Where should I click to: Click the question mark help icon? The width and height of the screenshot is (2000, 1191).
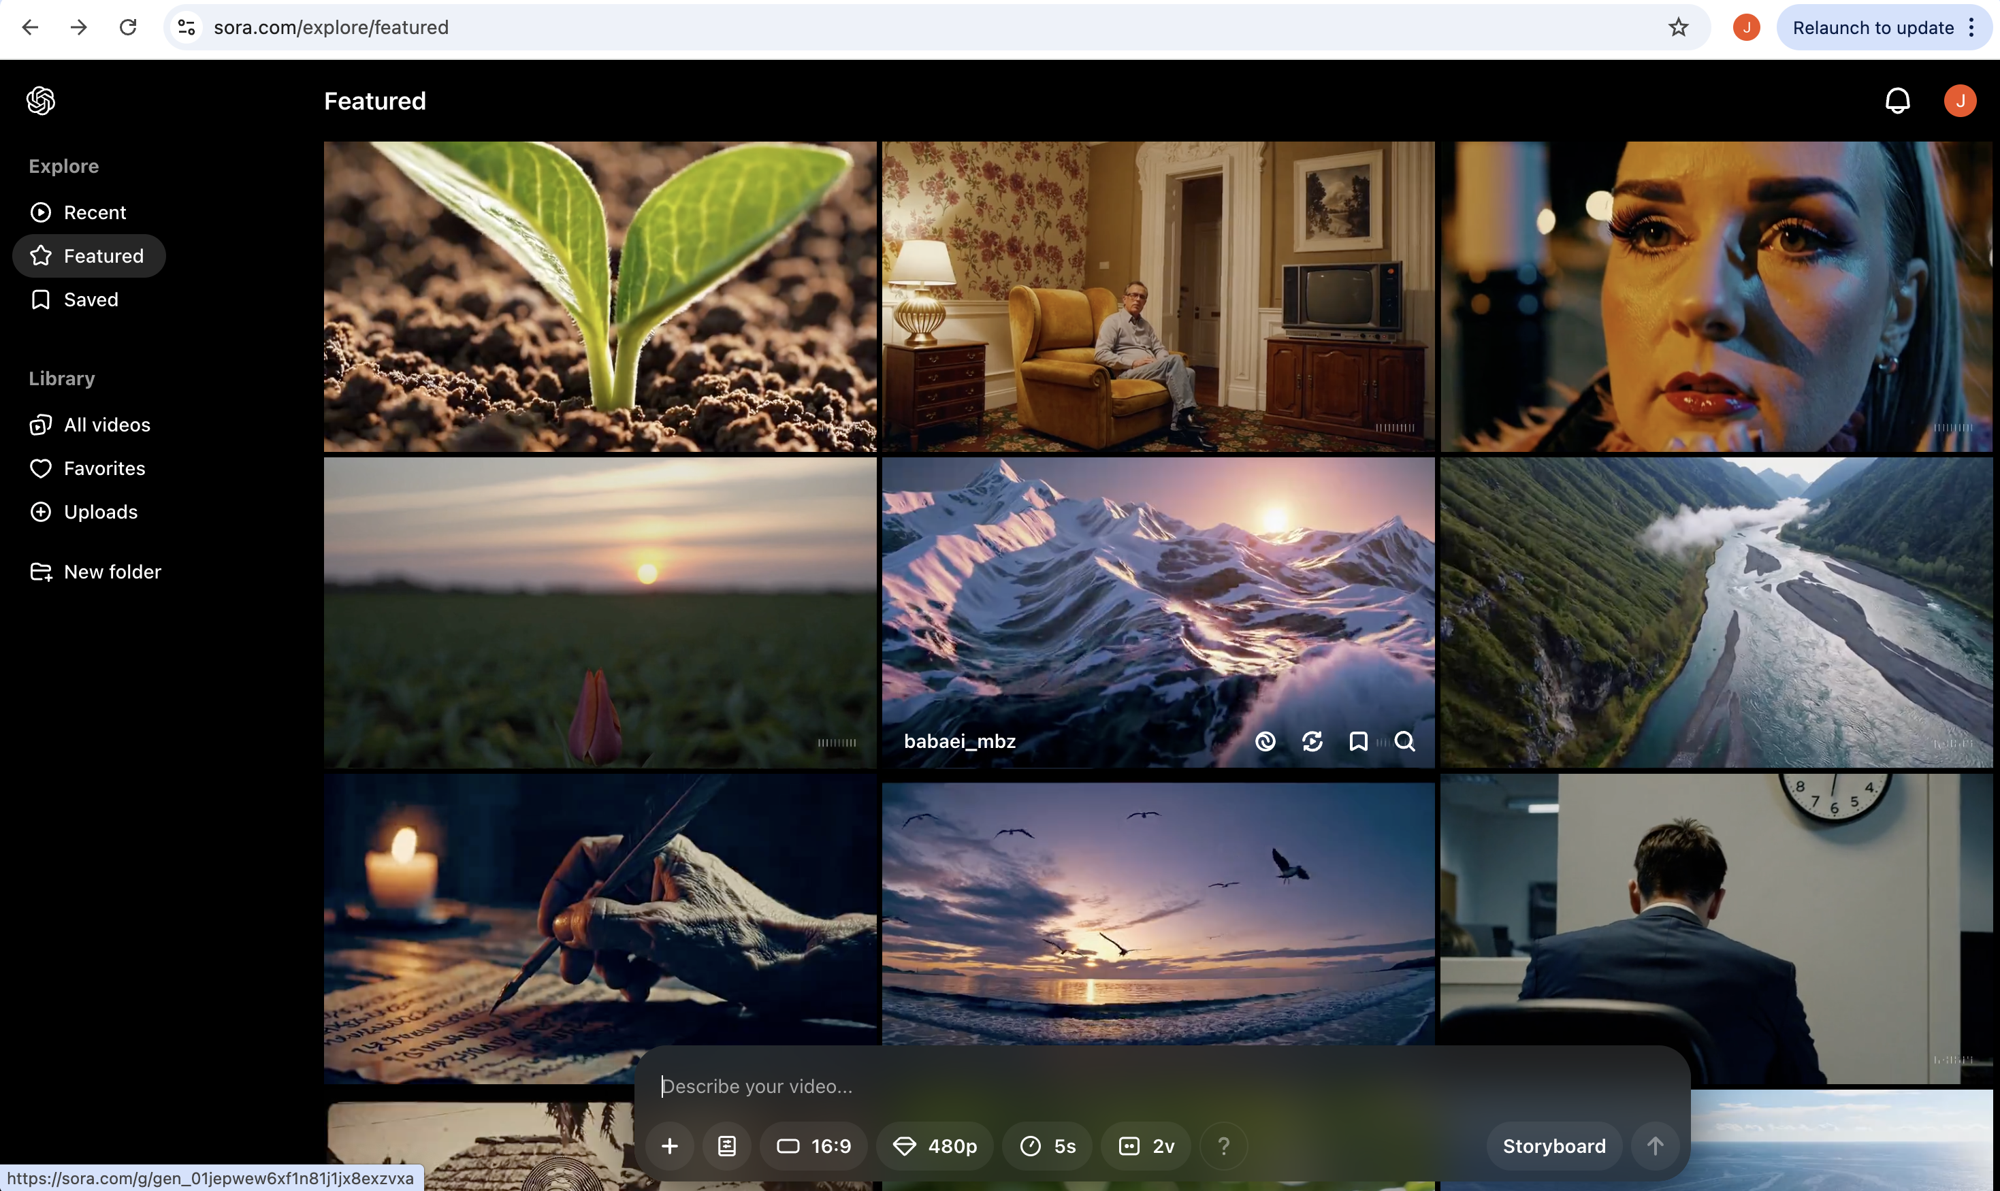click(x=1223, y=1146)
